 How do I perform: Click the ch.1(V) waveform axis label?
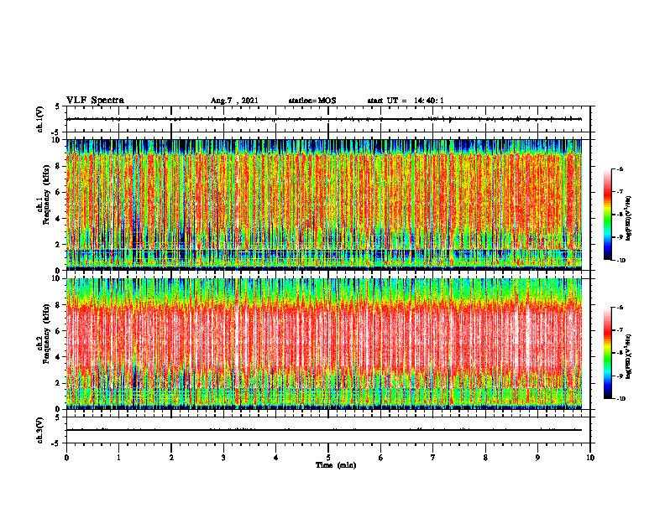[x=39, y=119]
